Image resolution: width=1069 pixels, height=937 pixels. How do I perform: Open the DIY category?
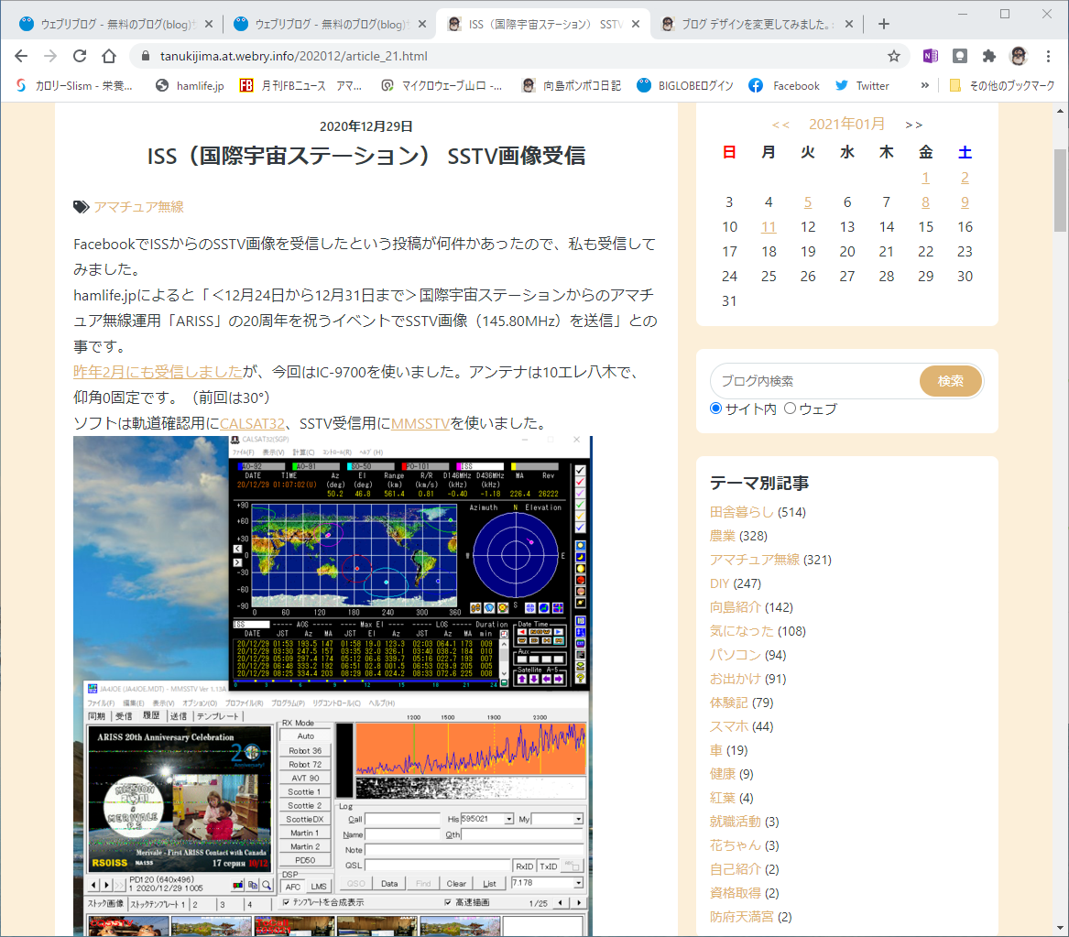click(719, 583)
